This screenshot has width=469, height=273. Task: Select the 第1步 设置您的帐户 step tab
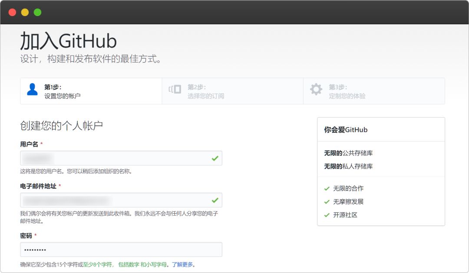[x=91, y=91]
